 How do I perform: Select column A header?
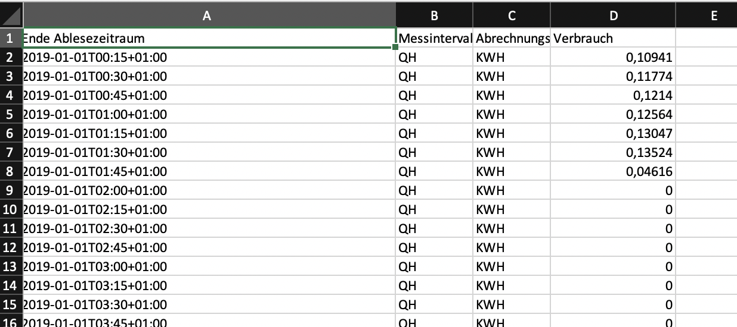[x=208, y=16]
